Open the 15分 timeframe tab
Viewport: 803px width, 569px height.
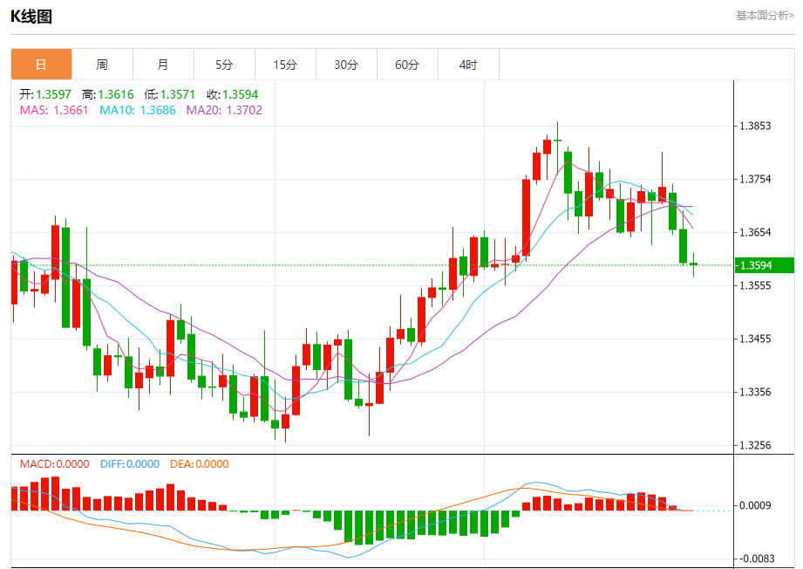pos(285,65)
